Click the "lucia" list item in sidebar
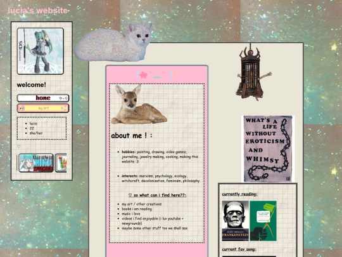 (x=33, y=124)
